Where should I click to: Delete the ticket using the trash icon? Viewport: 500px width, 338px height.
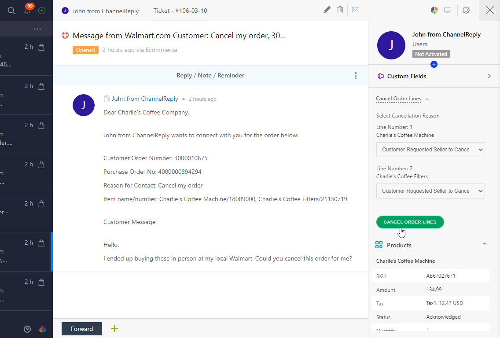pos(340,10)
